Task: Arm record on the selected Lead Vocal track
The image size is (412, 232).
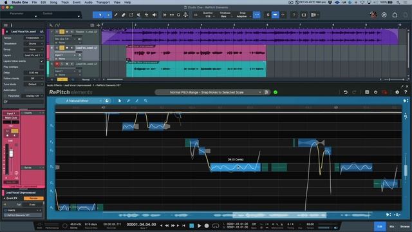Action: [x=67, y=48]
